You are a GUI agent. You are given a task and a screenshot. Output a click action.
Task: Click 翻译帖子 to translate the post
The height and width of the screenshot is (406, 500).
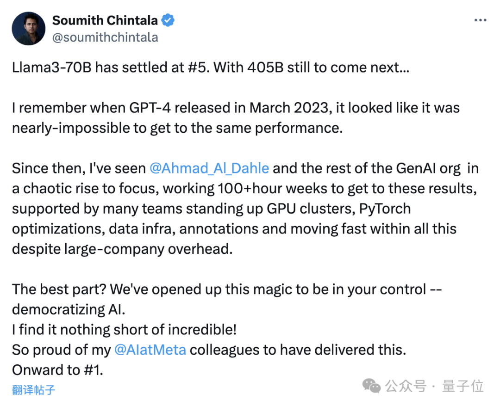point(34,390)
